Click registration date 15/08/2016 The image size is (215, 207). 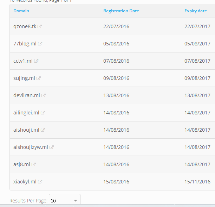coord(116,182)
